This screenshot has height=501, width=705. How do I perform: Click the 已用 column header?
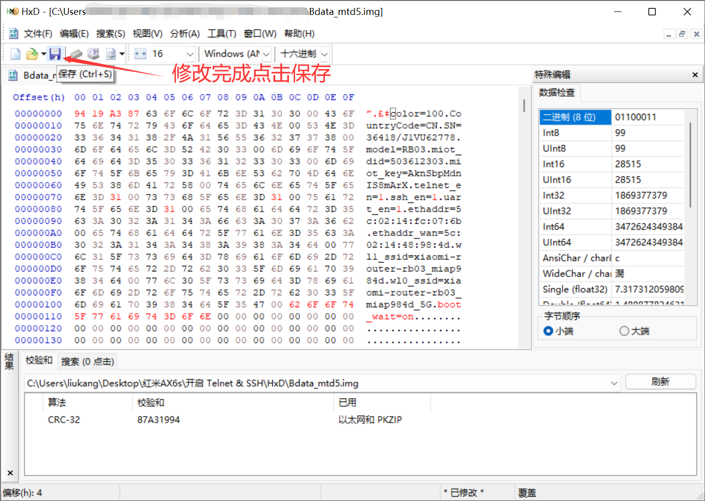coord(382,402)
